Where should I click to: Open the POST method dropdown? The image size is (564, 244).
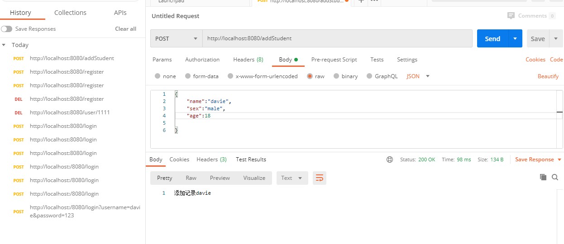(x=177, y=38)
